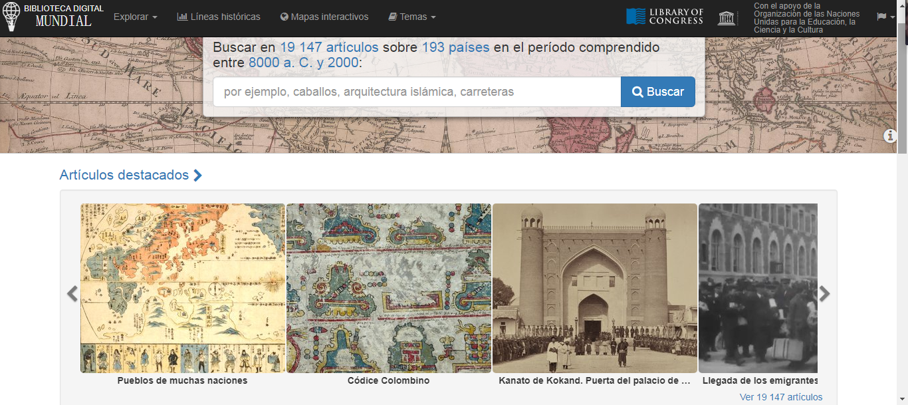Open Pueblos de muchas naciones thumbnail
Image resolution: width=908 pixels, height=405 pixels.
[x=183, y=288]
